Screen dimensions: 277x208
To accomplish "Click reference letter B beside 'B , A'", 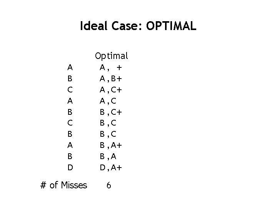I will 70,156.
